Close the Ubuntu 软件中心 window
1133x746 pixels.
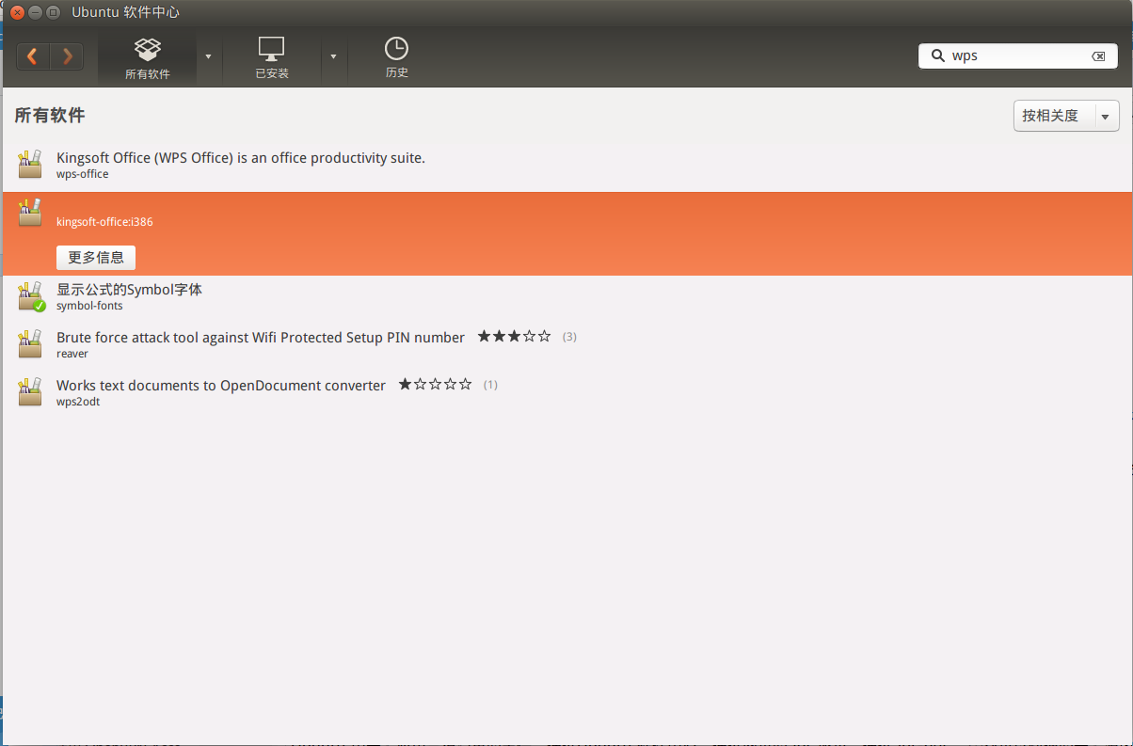click(x=18, y=12)
